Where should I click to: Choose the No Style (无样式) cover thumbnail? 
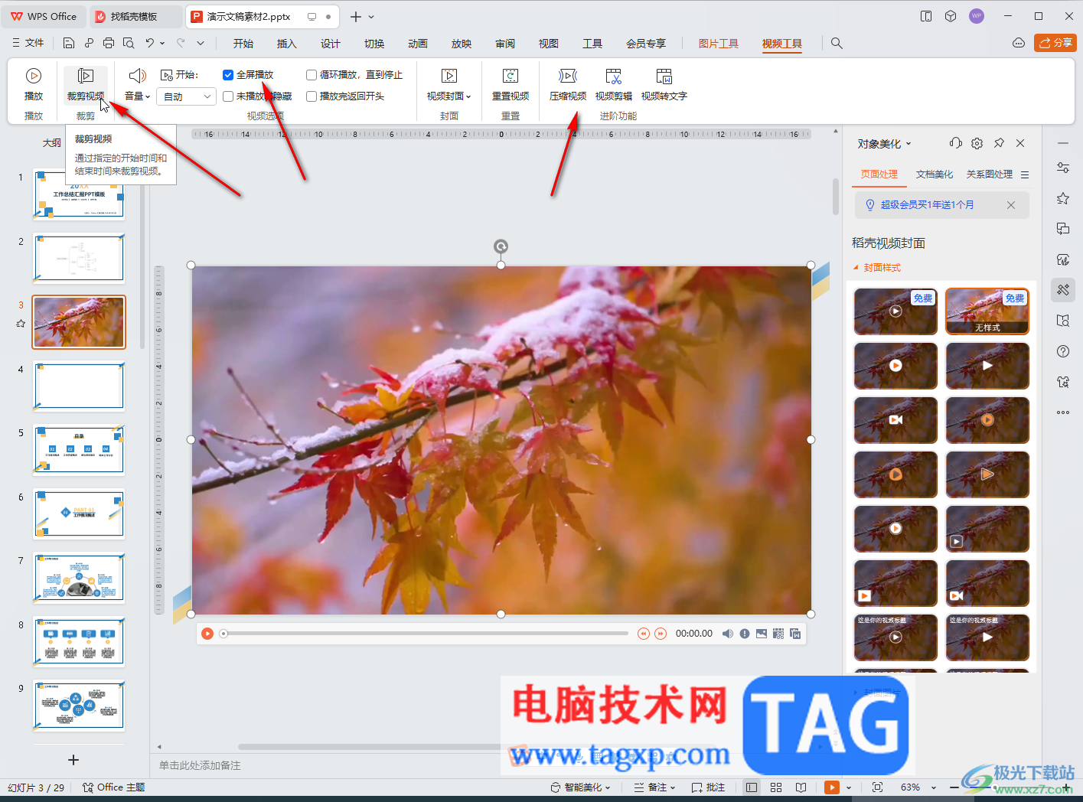(987, 311)
